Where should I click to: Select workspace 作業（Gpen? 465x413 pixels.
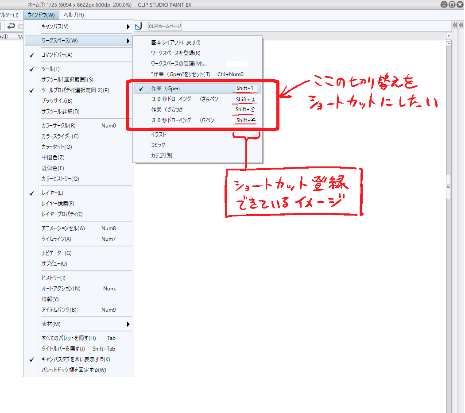pyautogui.click(x=198, y=89)
